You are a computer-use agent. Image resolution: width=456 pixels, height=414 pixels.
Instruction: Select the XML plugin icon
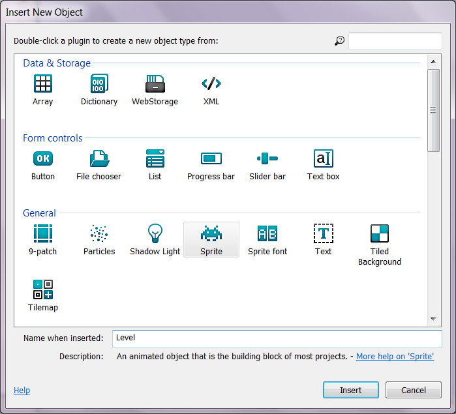click(x=211, y=84)
